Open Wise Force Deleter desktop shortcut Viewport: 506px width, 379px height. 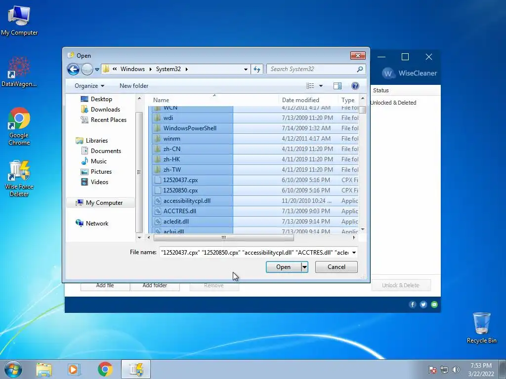(19, 178)
